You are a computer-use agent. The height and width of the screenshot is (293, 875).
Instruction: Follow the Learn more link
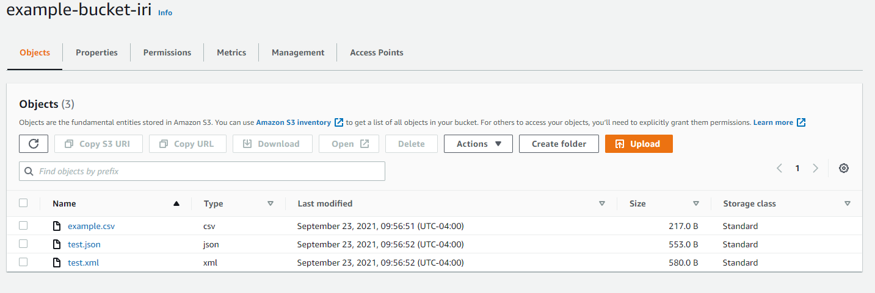(x=773, y=122)
